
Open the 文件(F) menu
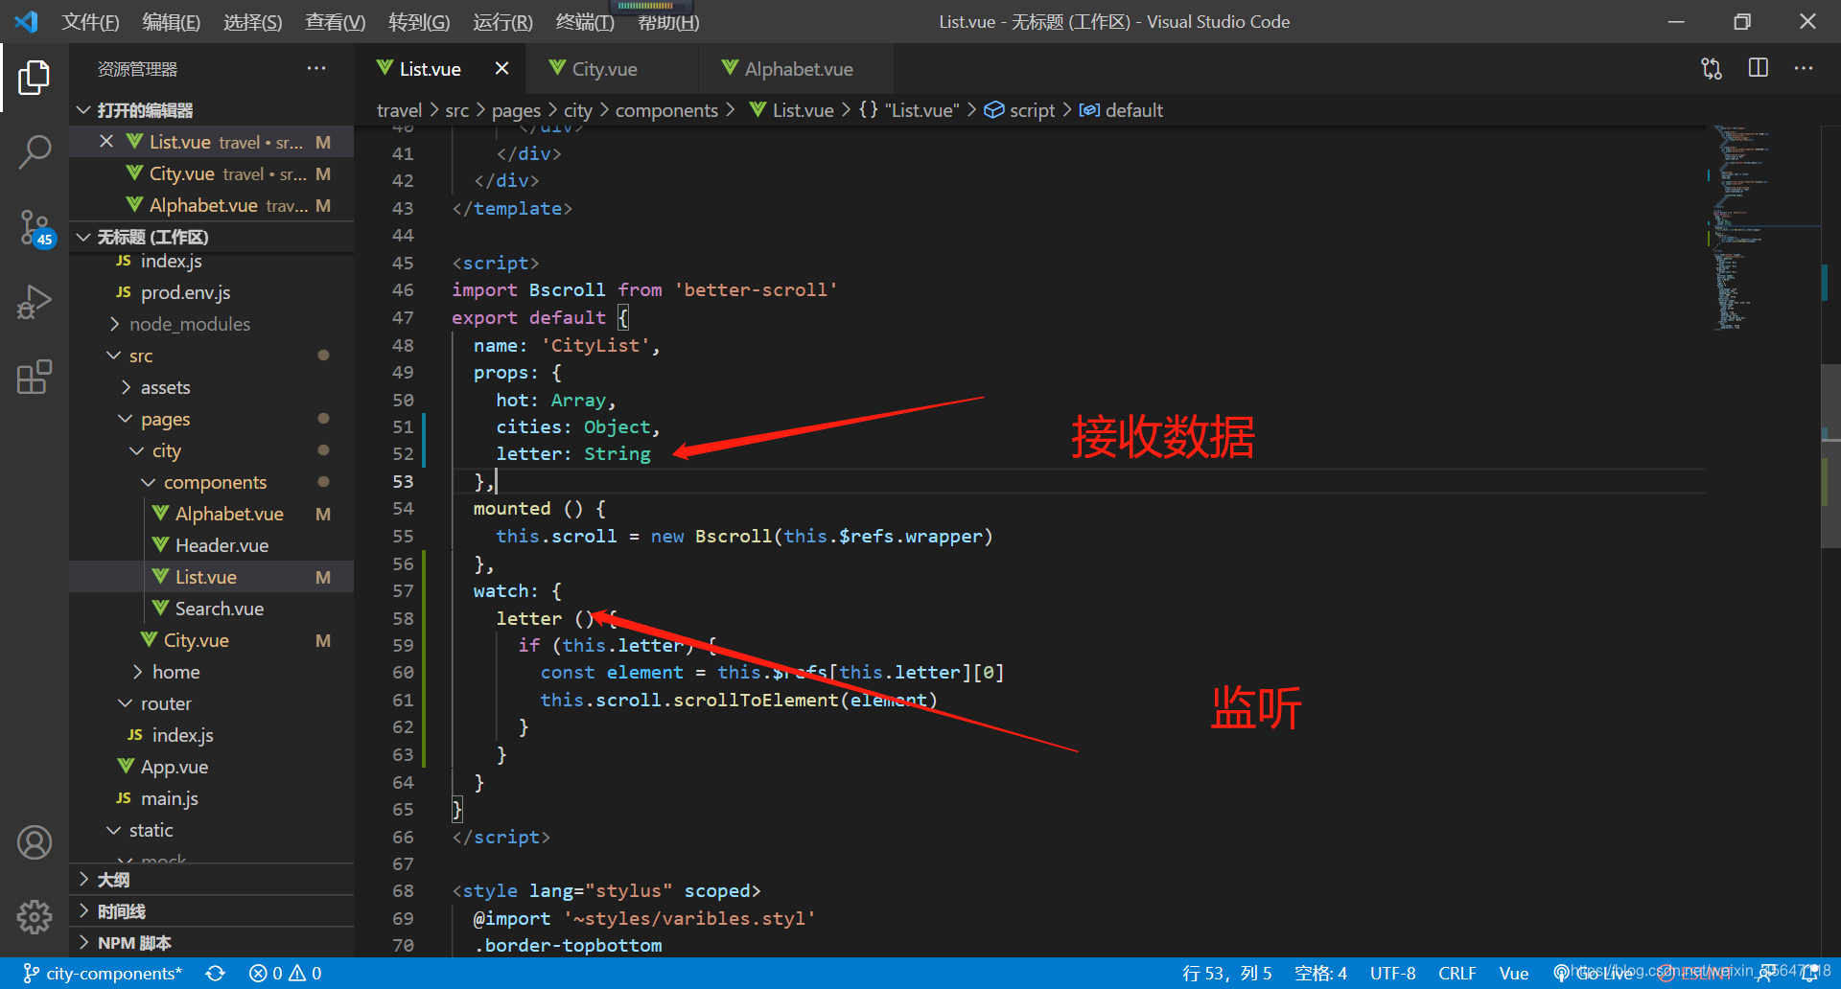tap(90, 22)
